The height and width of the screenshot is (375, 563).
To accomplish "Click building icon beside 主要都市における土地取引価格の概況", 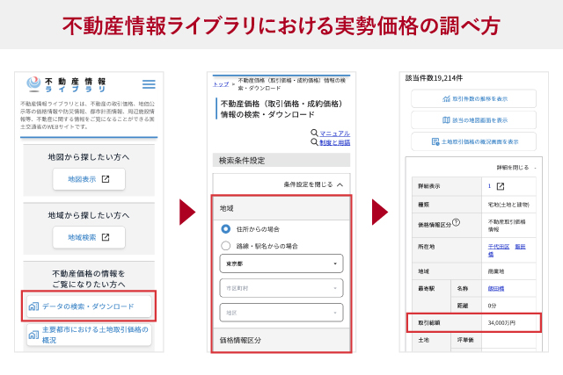I will coord(33,335).
